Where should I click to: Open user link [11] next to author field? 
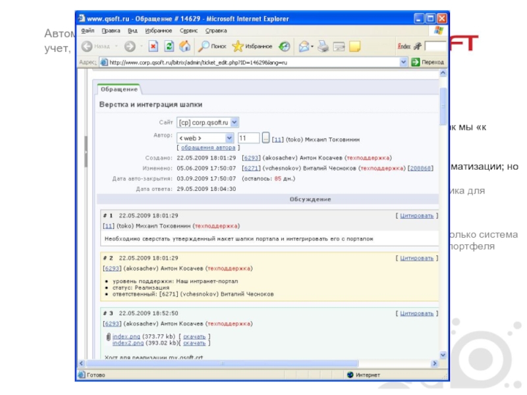pos(277,140)
